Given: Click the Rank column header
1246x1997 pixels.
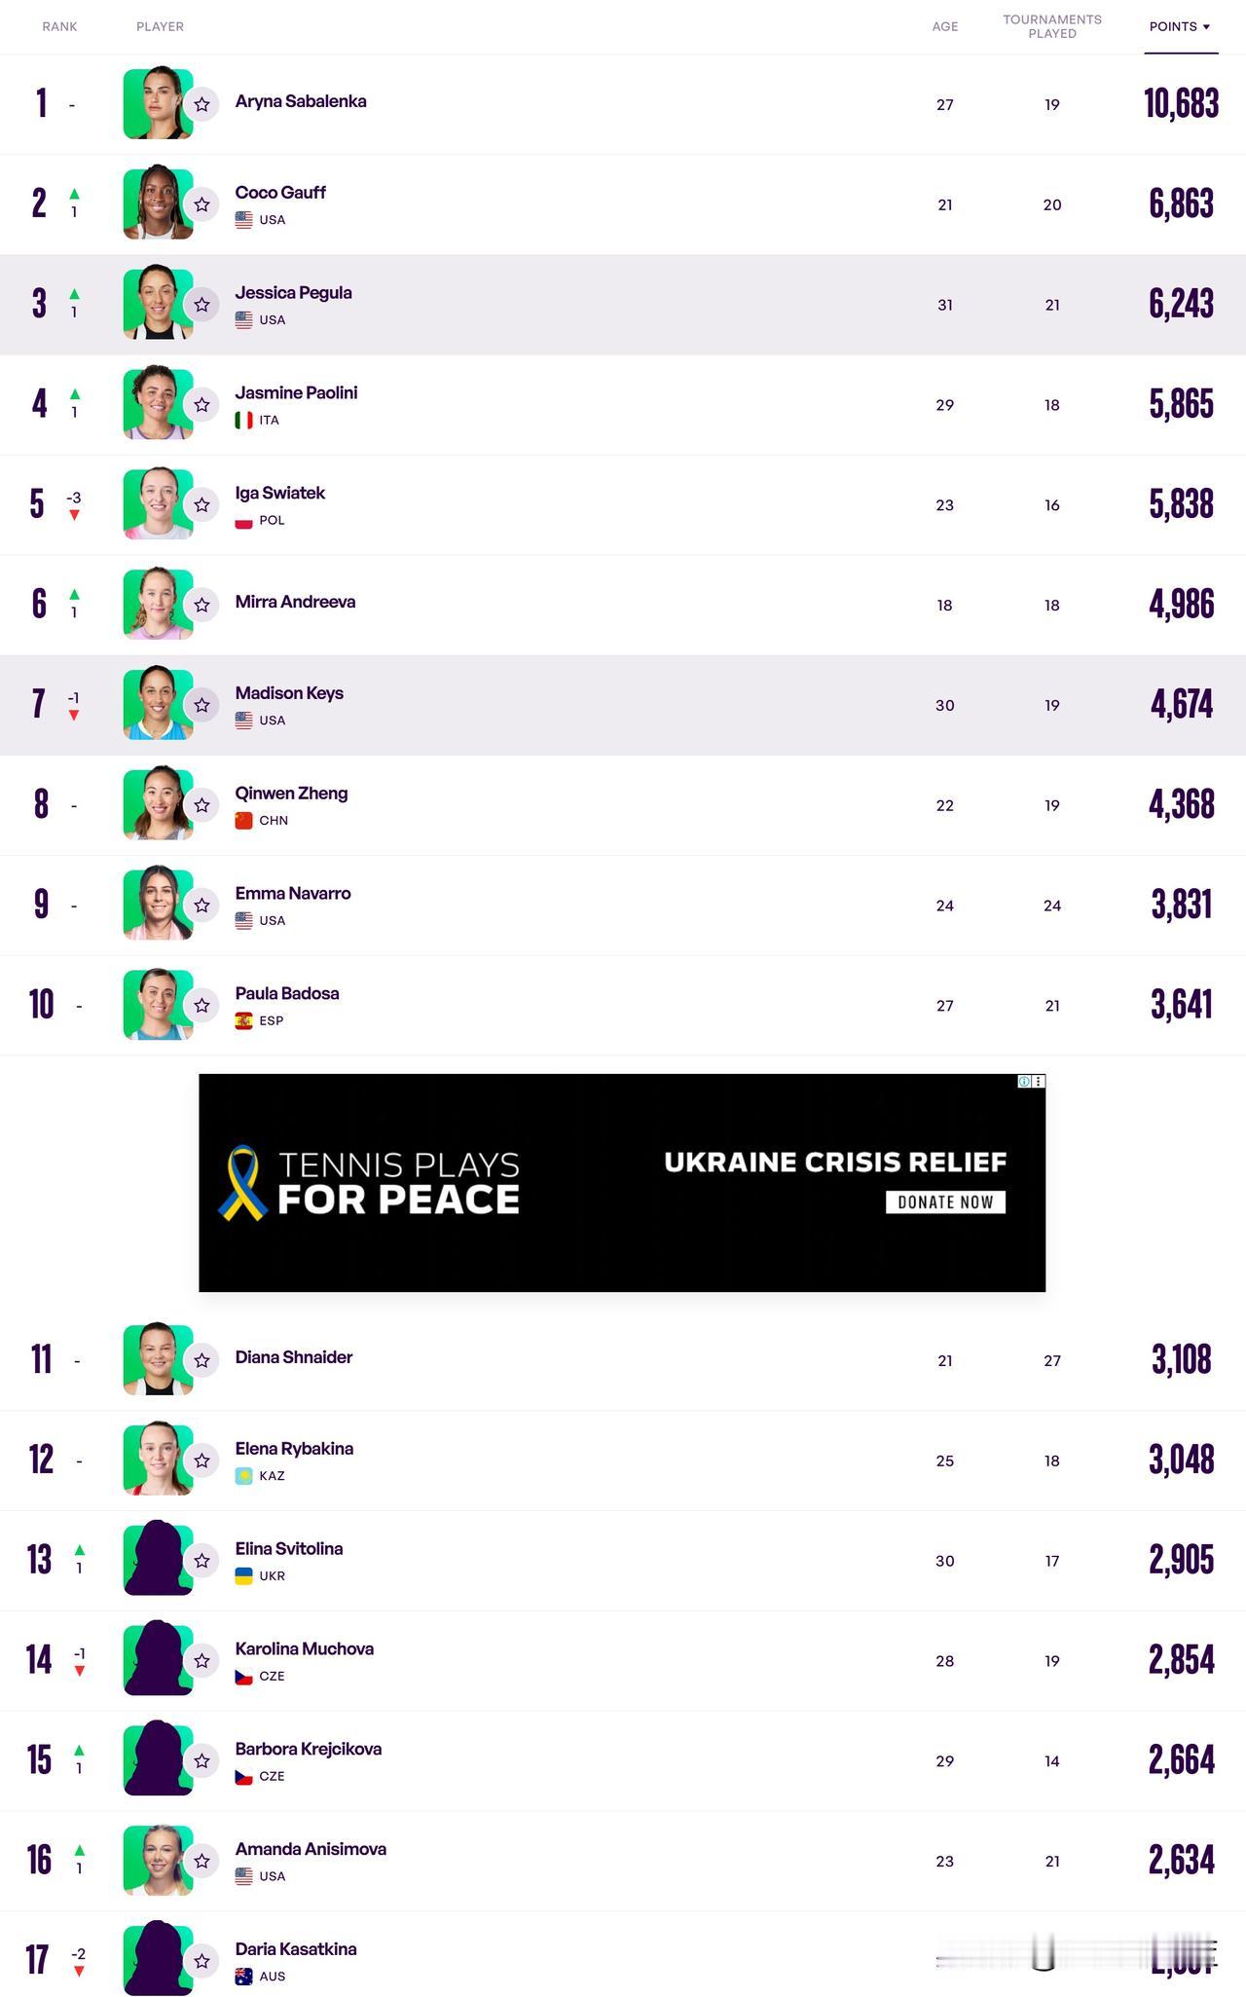Looking at the screenshot, I should [59, 26].
